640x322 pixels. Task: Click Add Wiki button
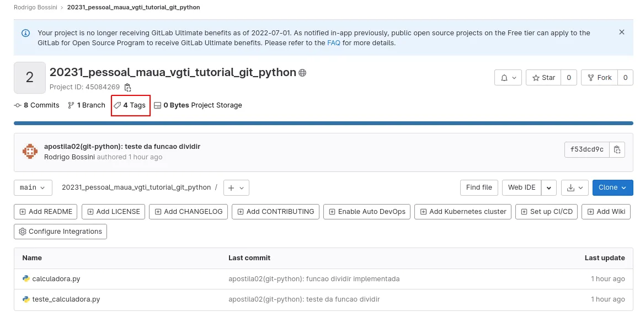(x=606, y=212)
